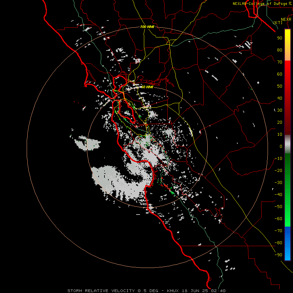Click the "[KT]" units label
Image resolution: width=293 pixels, height=293 pixels.
pos(278,22)
